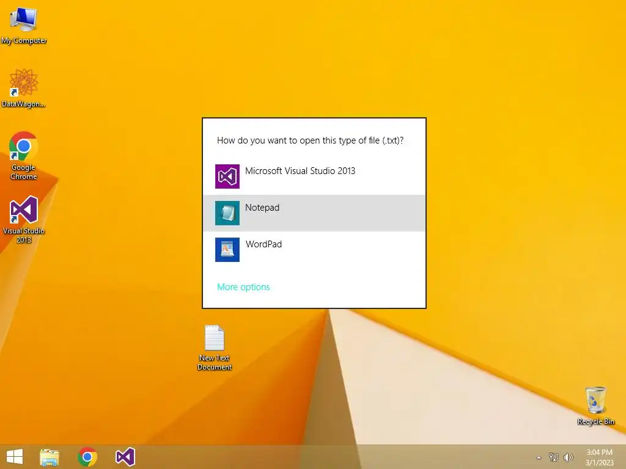Open the volume speaker tray icon
The width and height of the screenshot is (626, 469).
coord(569,457)
